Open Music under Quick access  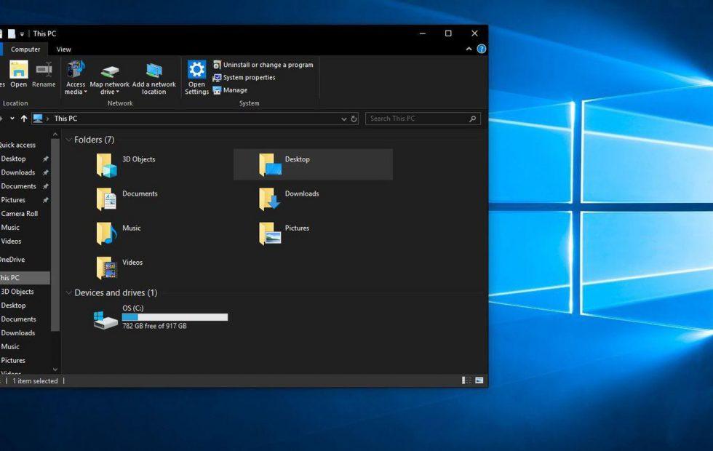coord(10,227)
